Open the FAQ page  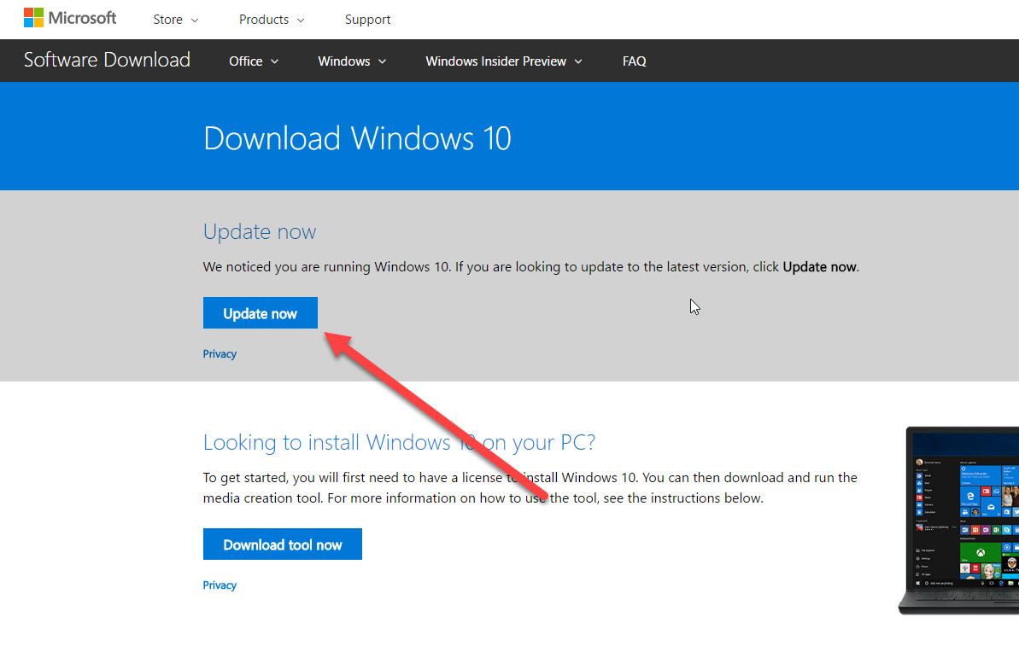635,61
